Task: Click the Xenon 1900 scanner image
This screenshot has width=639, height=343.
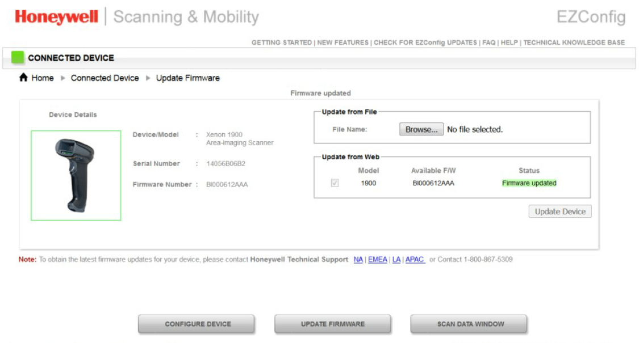Action: point(76,175)
